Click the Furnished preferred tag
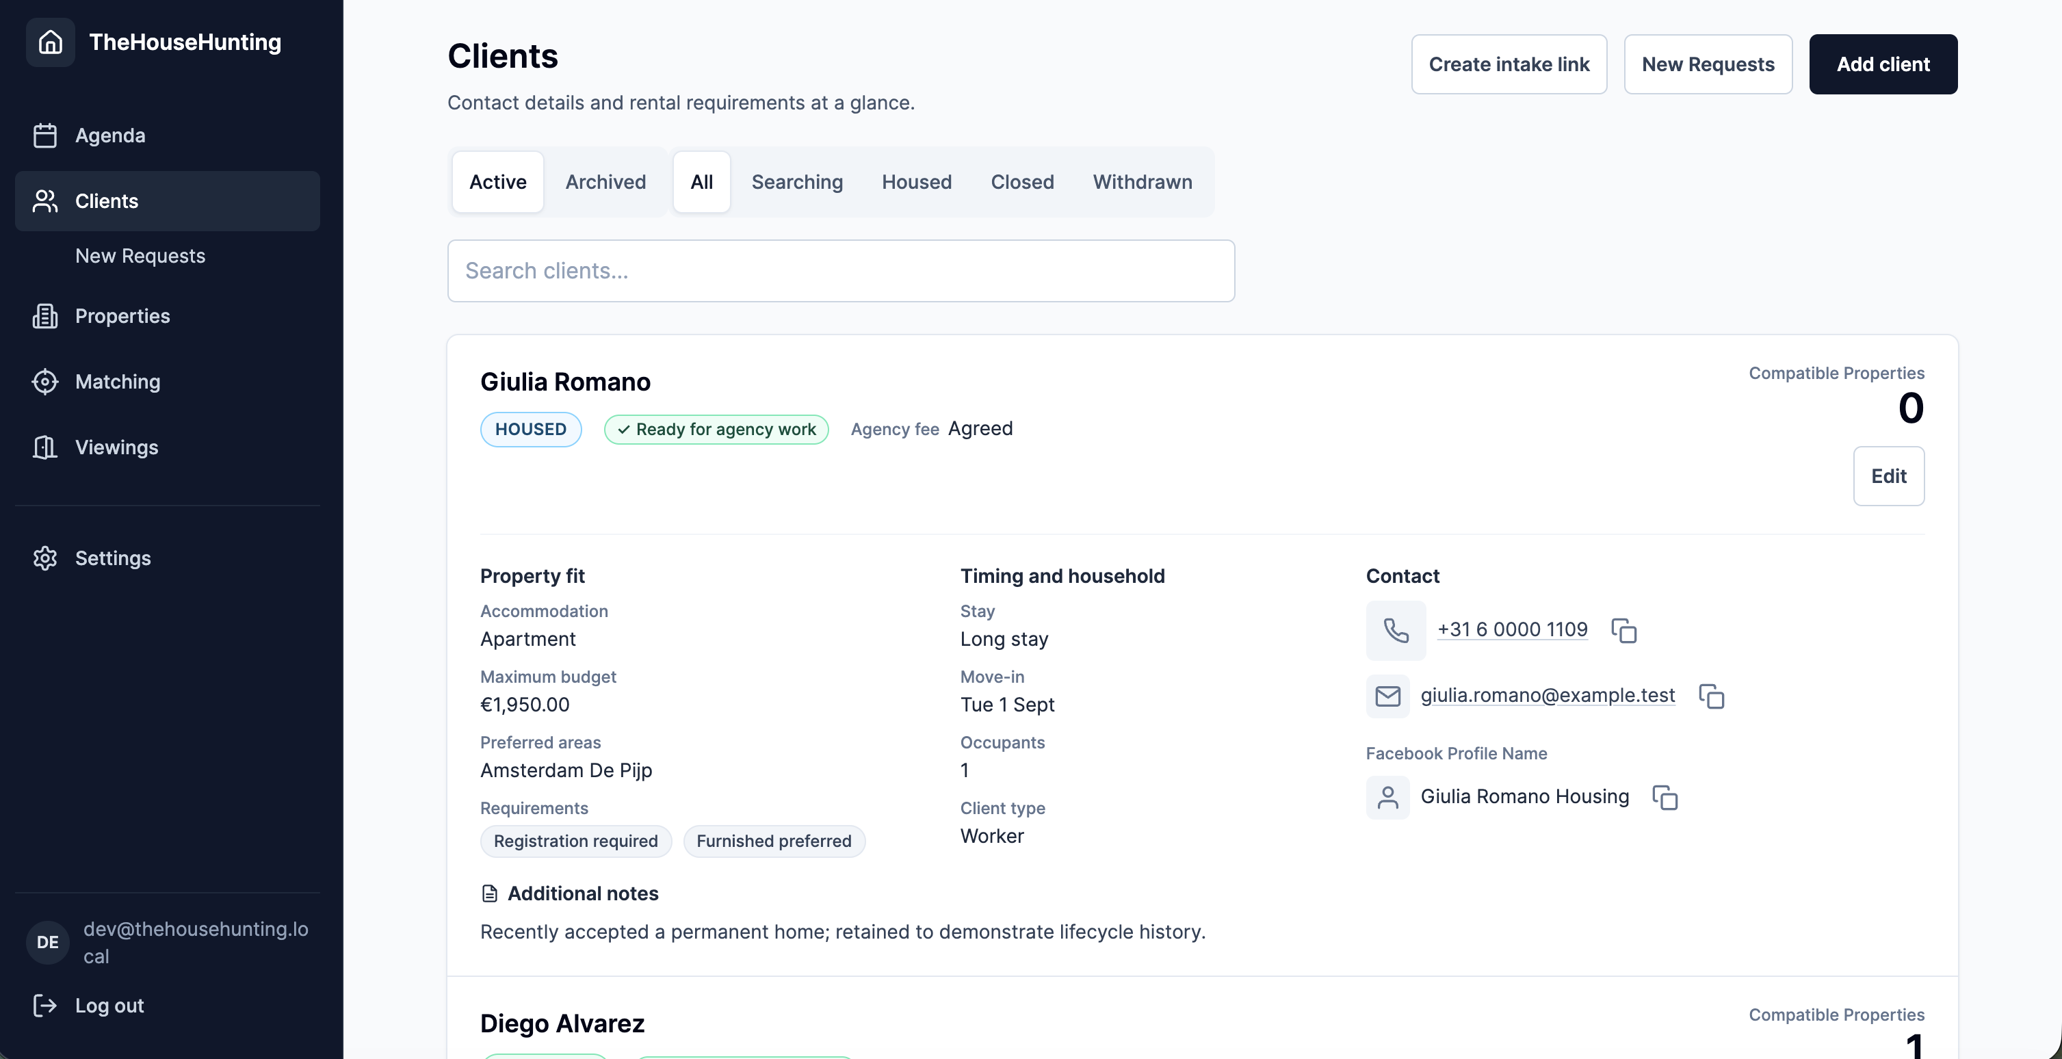The width and height of the screenshot is (2062, 1059). coord(774,841)
